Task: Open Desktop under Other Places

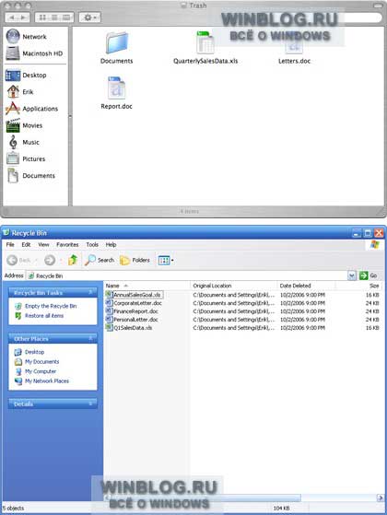Action: coord(34,352)
